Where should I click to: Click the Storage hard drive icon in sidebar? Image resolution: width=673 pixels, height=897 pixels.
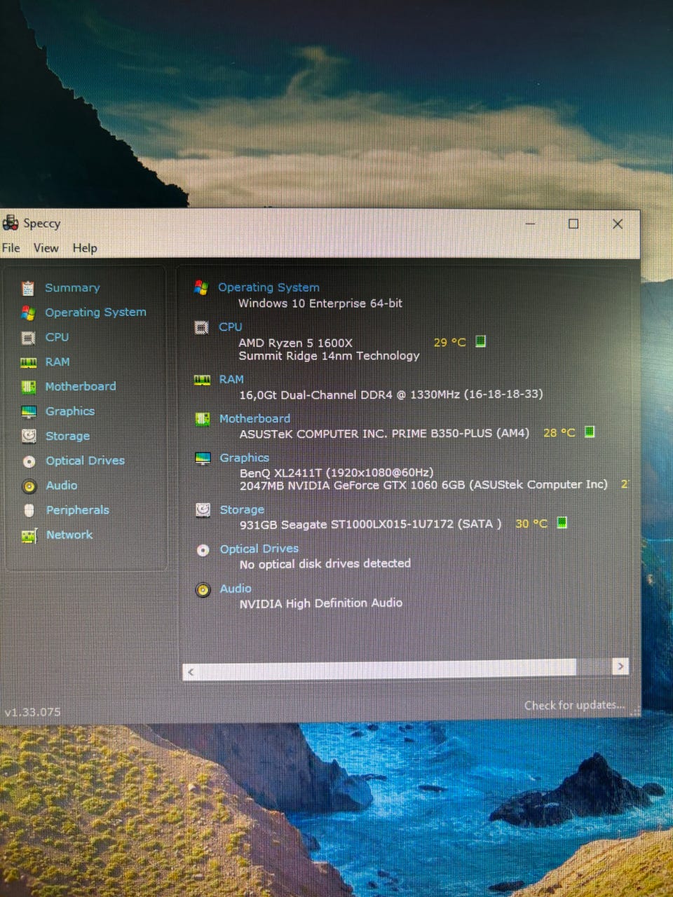click(29, 436)
